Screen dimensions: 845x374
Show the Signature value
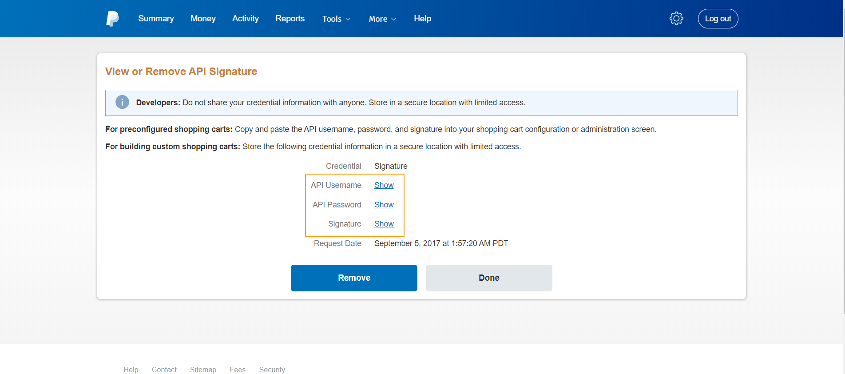pos(384,224)
